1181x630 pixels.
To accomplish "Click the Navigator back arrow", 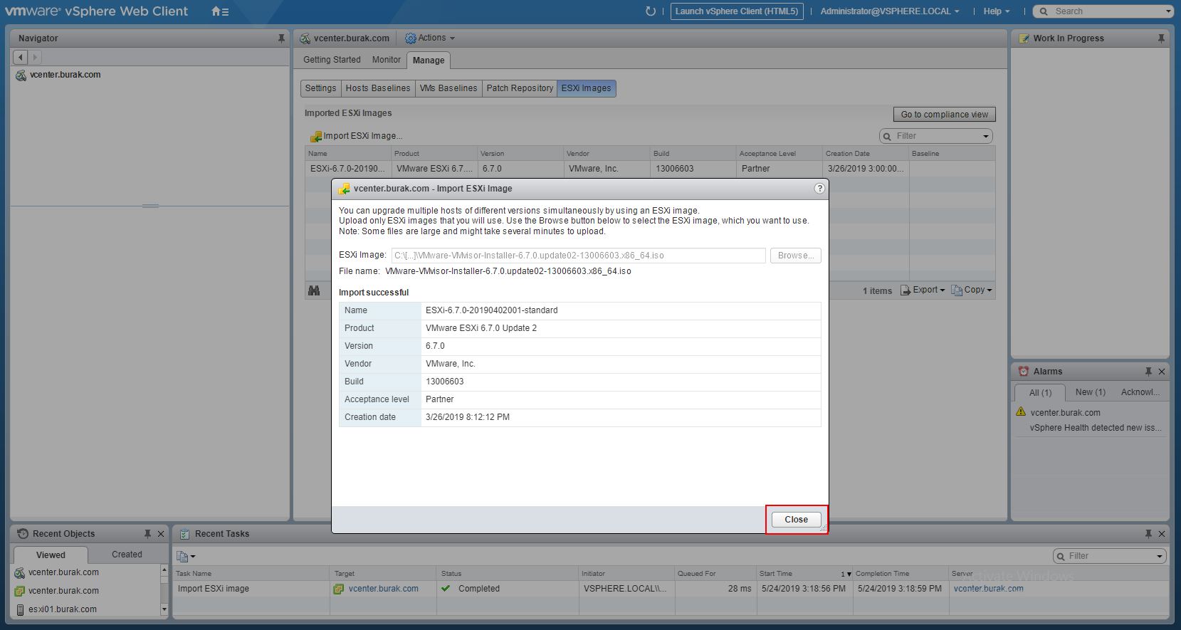I will (x=21, y=57).
